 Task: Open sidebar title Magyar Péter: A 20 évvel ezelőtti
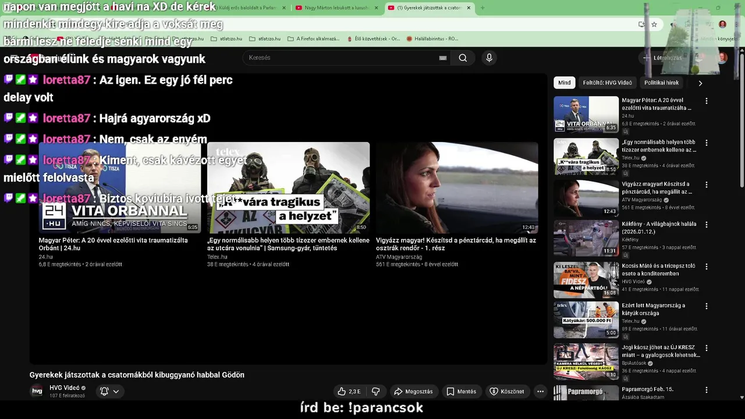coord(657,104)
